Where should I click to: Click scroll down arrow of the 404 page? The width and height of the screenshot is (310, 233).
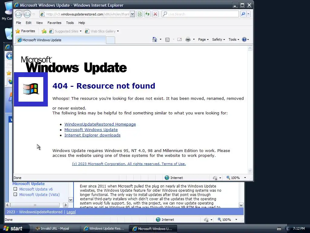point(250,171)
